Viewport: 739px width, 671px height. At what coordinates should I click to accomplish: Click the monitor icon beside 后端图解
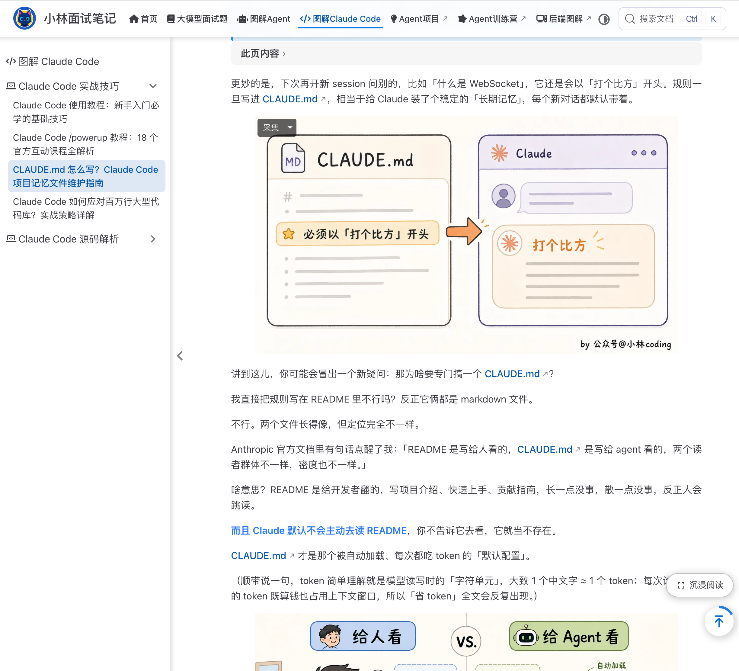tap(542, 19)
